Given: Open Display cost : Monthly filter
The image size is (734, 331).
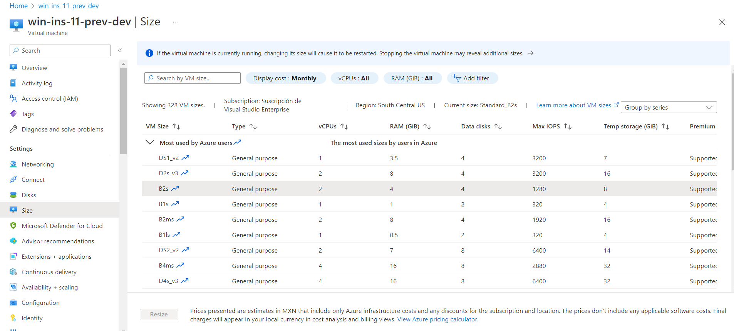Looking at the screenshot, I should pos(286,78).
